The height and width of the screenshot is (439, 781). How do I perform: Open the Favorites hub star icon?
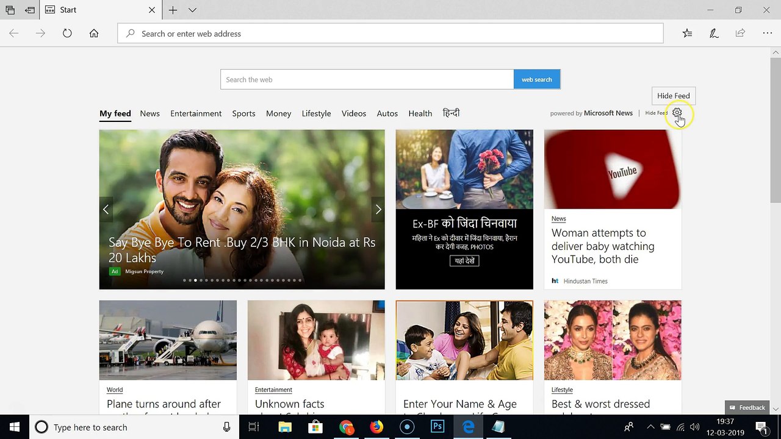click(687, 34)
